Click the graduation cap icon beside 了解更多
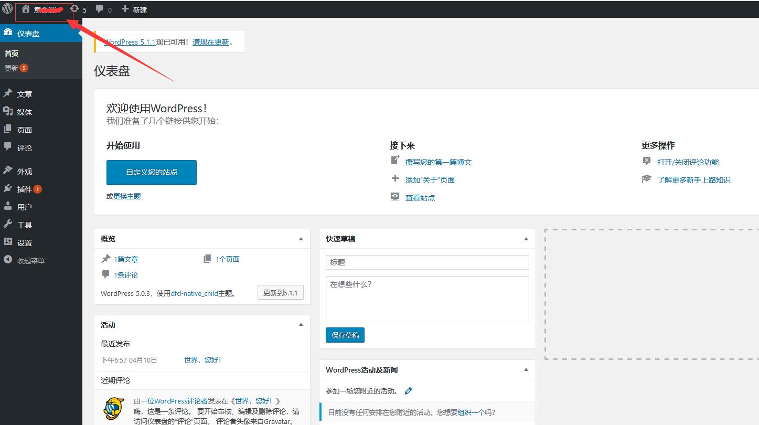The height and width of the screenshot is (425, 759). pyautogui.click(x=647, y=179)
